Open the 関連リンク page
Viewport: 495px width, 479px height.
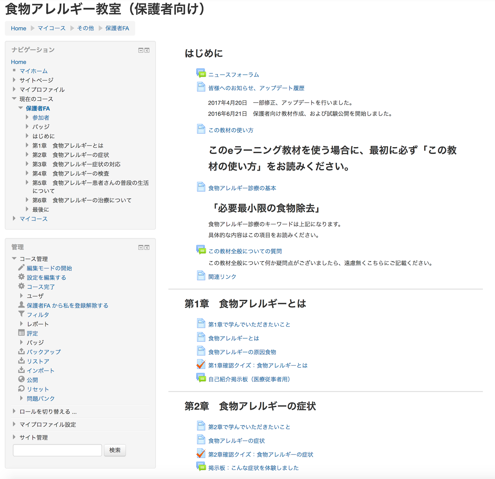coord(222,277)
